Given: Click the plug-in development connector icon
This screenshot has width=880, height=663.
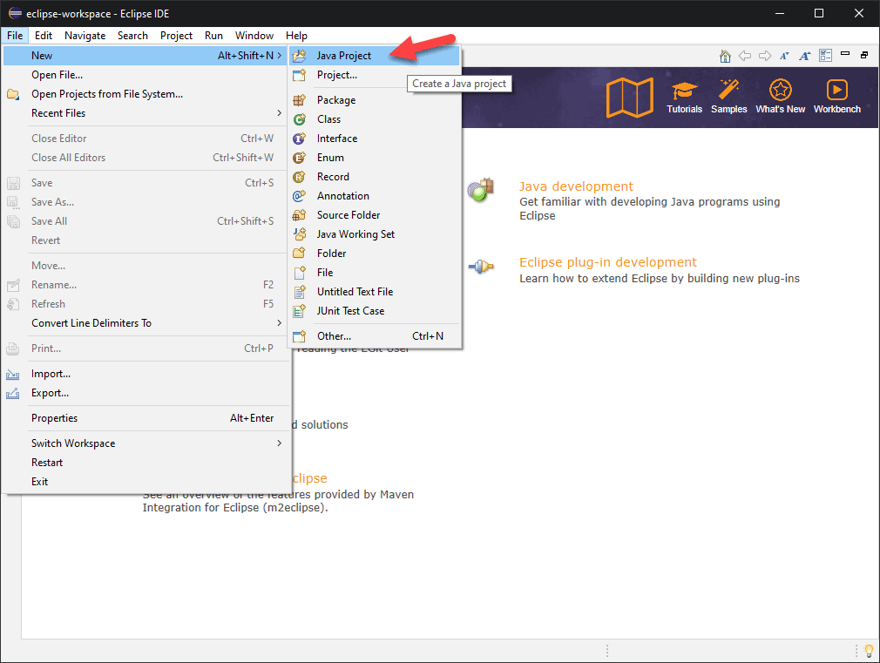Looking at the screenshot, I should click(481, 267).
